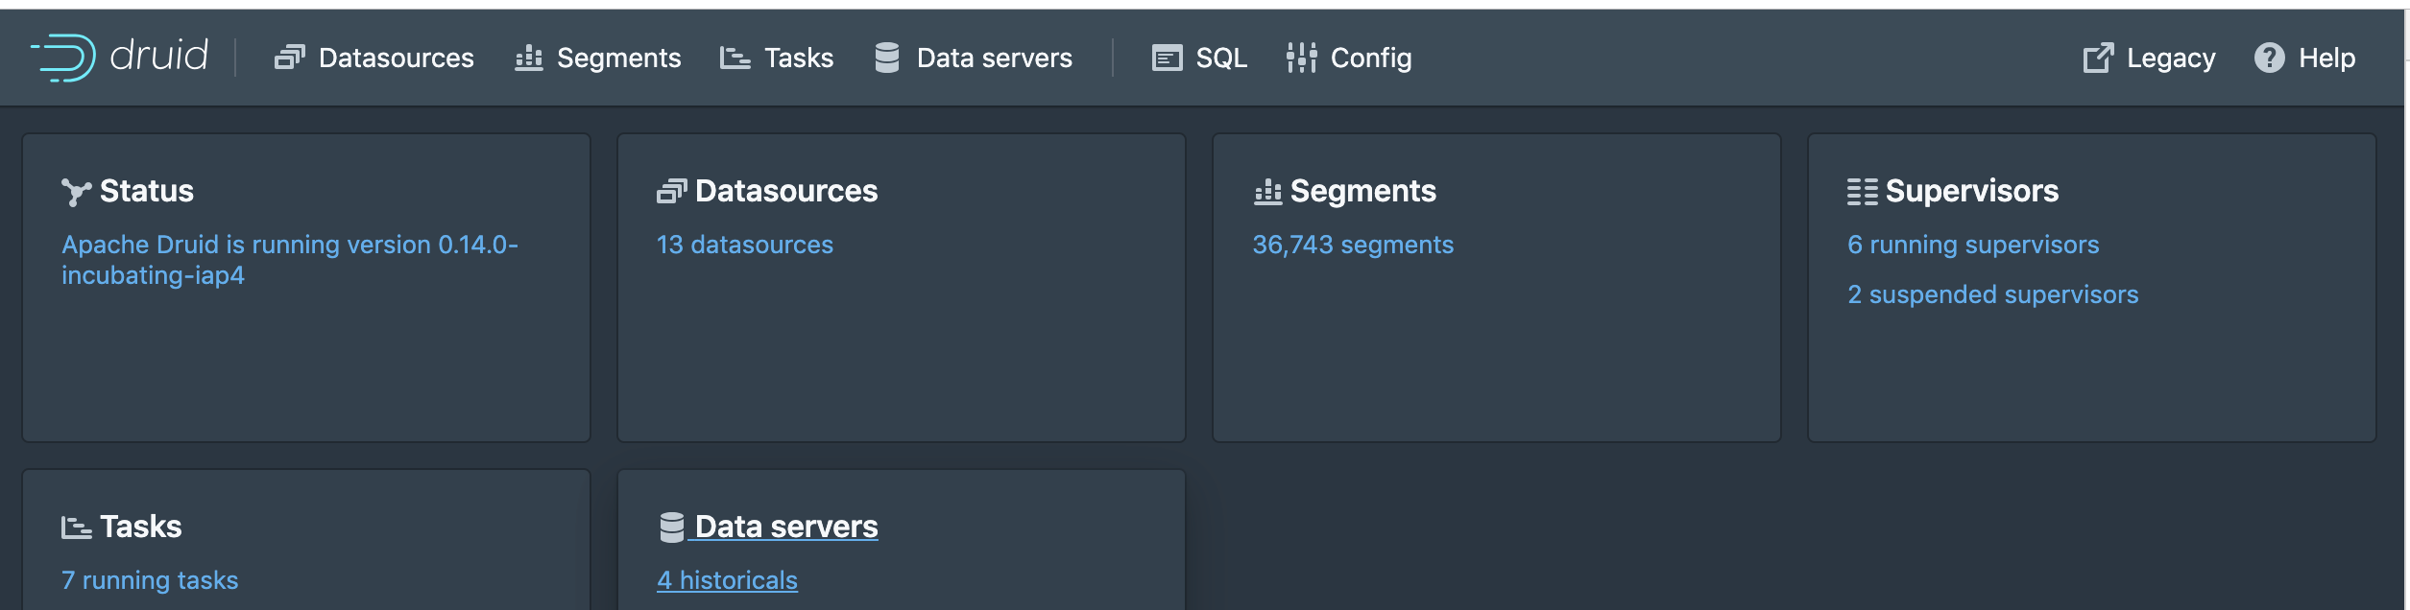The width and height of the screenshot is (2410, 610).
Task: Click the Supervisors card heading
Action: click(1972, 191)
